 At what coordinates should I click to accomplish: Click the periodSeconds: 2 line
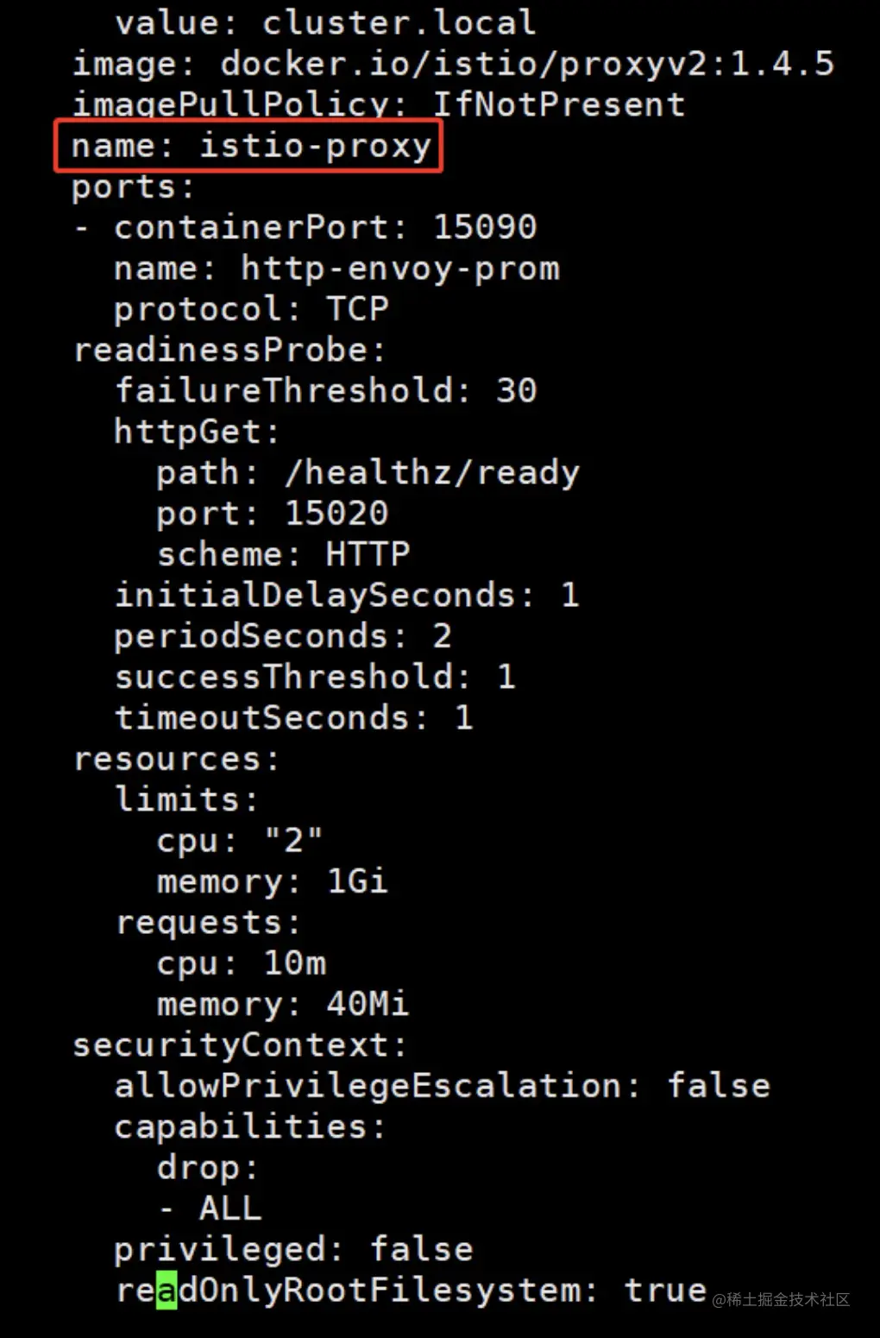283,636
